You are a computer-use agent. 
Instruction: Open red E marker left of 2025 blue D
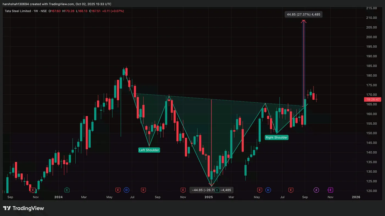pos(259,190)
